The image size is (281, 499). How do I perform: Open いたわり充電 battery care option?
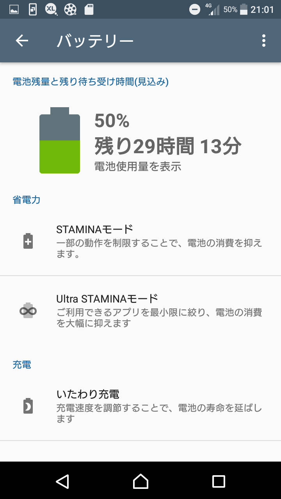click(159, 406)
